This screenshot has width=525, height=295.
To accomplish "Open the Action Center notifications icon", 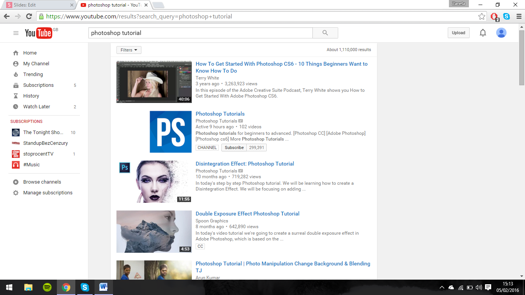I will [x=488, y=287].
